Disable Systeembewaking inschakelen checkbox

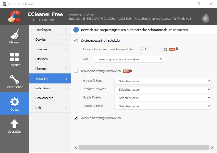click(x=76, y=41)
